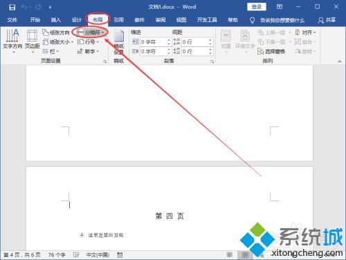Click the left indent value field

(154, 42)
